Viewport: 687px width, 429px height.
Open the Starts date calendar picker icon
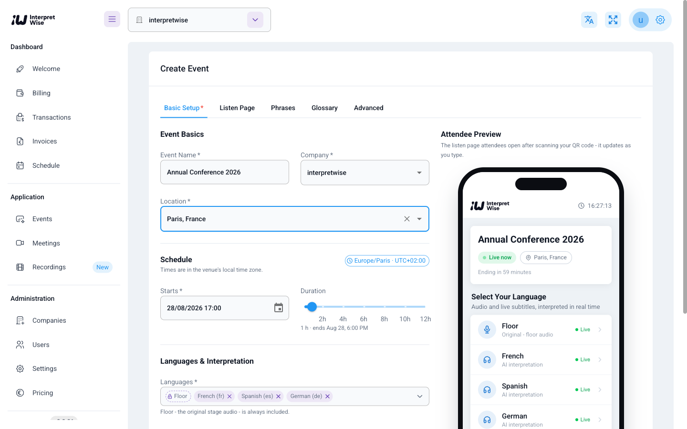click(x=279, y=307)
